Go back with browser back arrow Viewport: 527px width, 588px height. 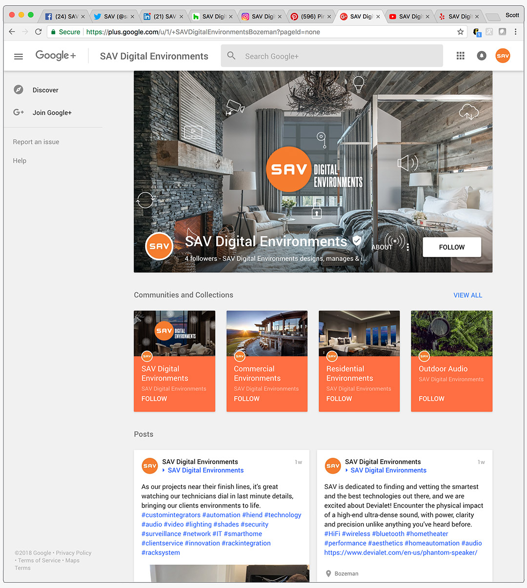pos(12,32)
